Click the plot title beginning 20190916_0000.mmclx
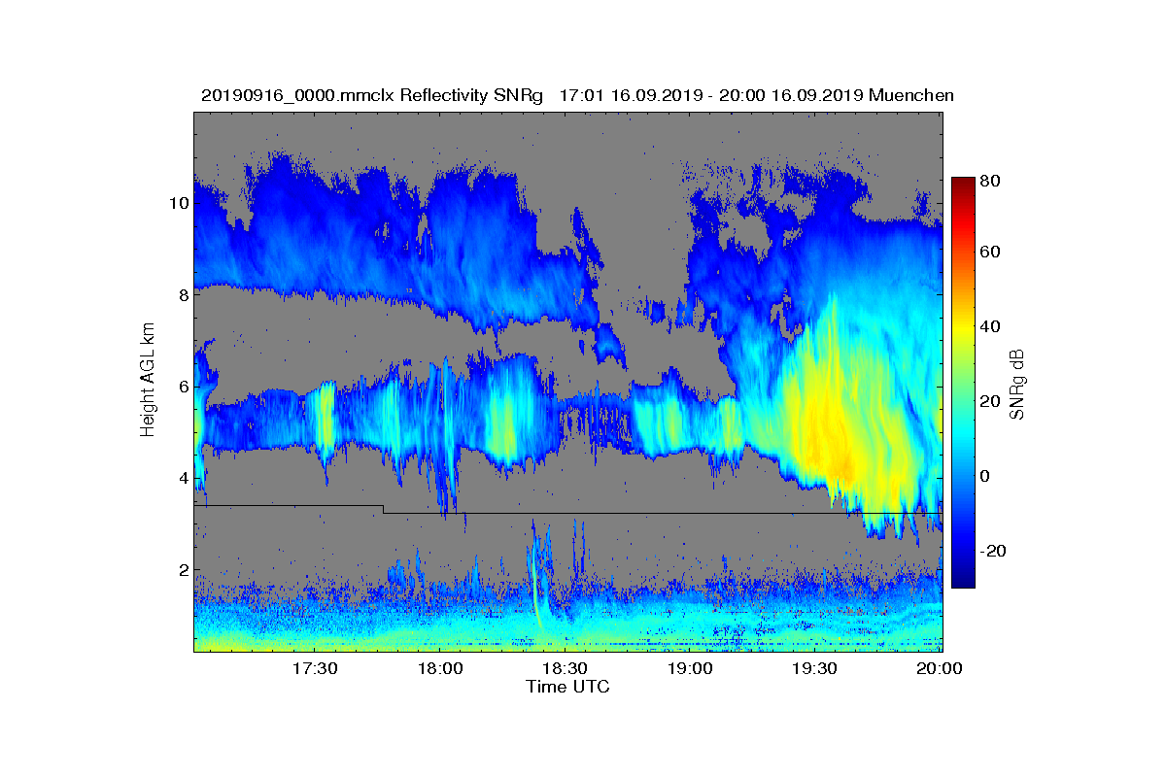 point(577,95)
